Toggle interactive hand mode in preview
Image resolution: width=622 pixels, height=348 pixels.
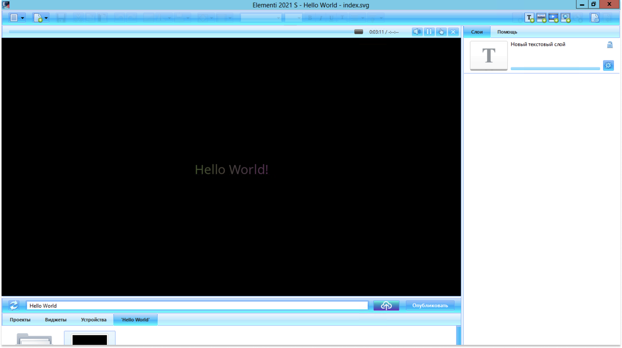[441, 32]
